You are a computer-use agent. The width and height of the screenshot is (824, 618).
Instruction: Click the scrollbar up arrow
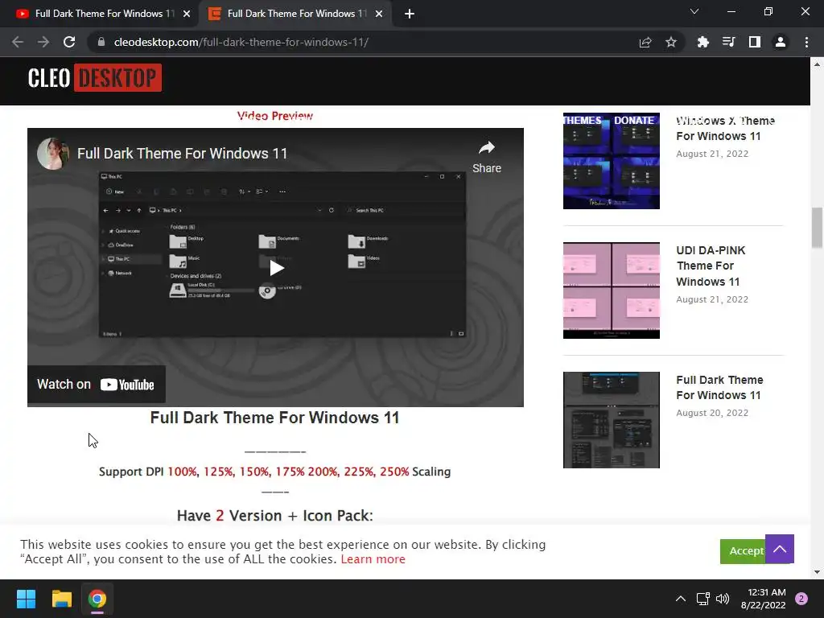click(817, 64)
